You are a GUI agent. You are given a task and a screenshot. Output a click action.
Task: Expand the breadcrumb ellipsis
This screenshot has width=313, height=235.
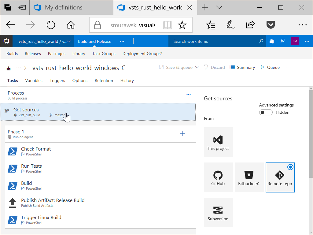pyautogui.click(x=19, y=68)
